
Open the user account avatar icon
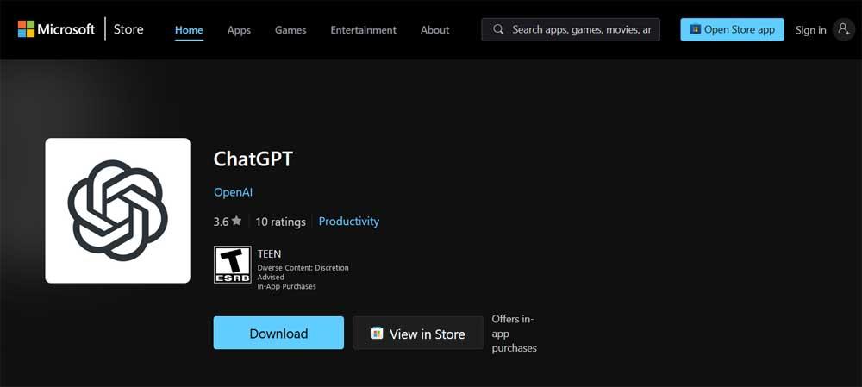(x=843, y=29)
